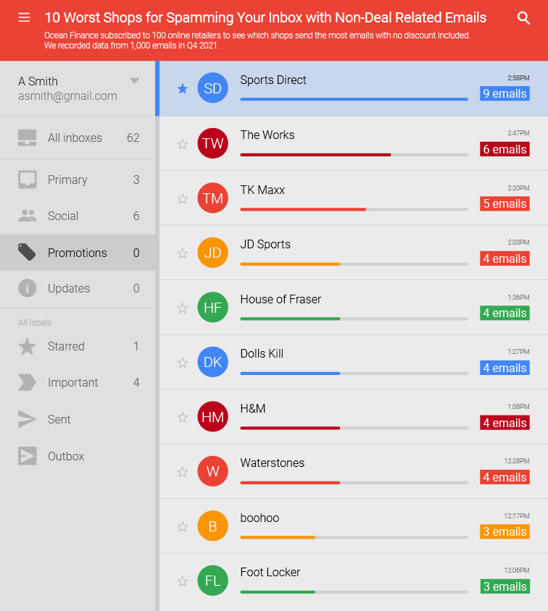548x611 pixels.
Task: Click the Outbox icon
Action: pos(28,456)
